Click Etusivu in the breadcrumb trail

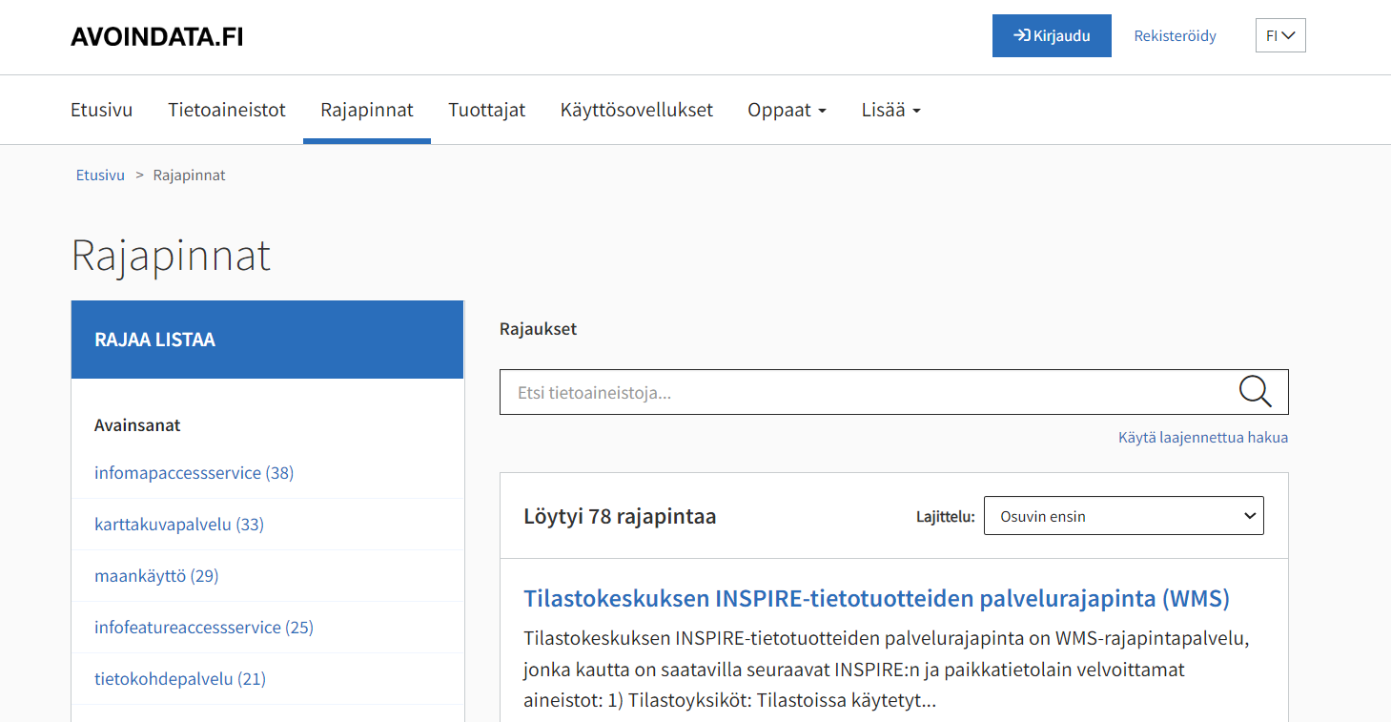pos(99,175)
